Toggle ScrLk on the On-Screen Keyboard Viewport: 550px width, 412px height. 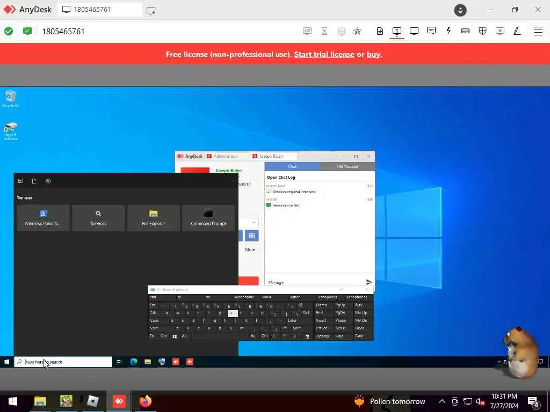(x=340, y=328)
